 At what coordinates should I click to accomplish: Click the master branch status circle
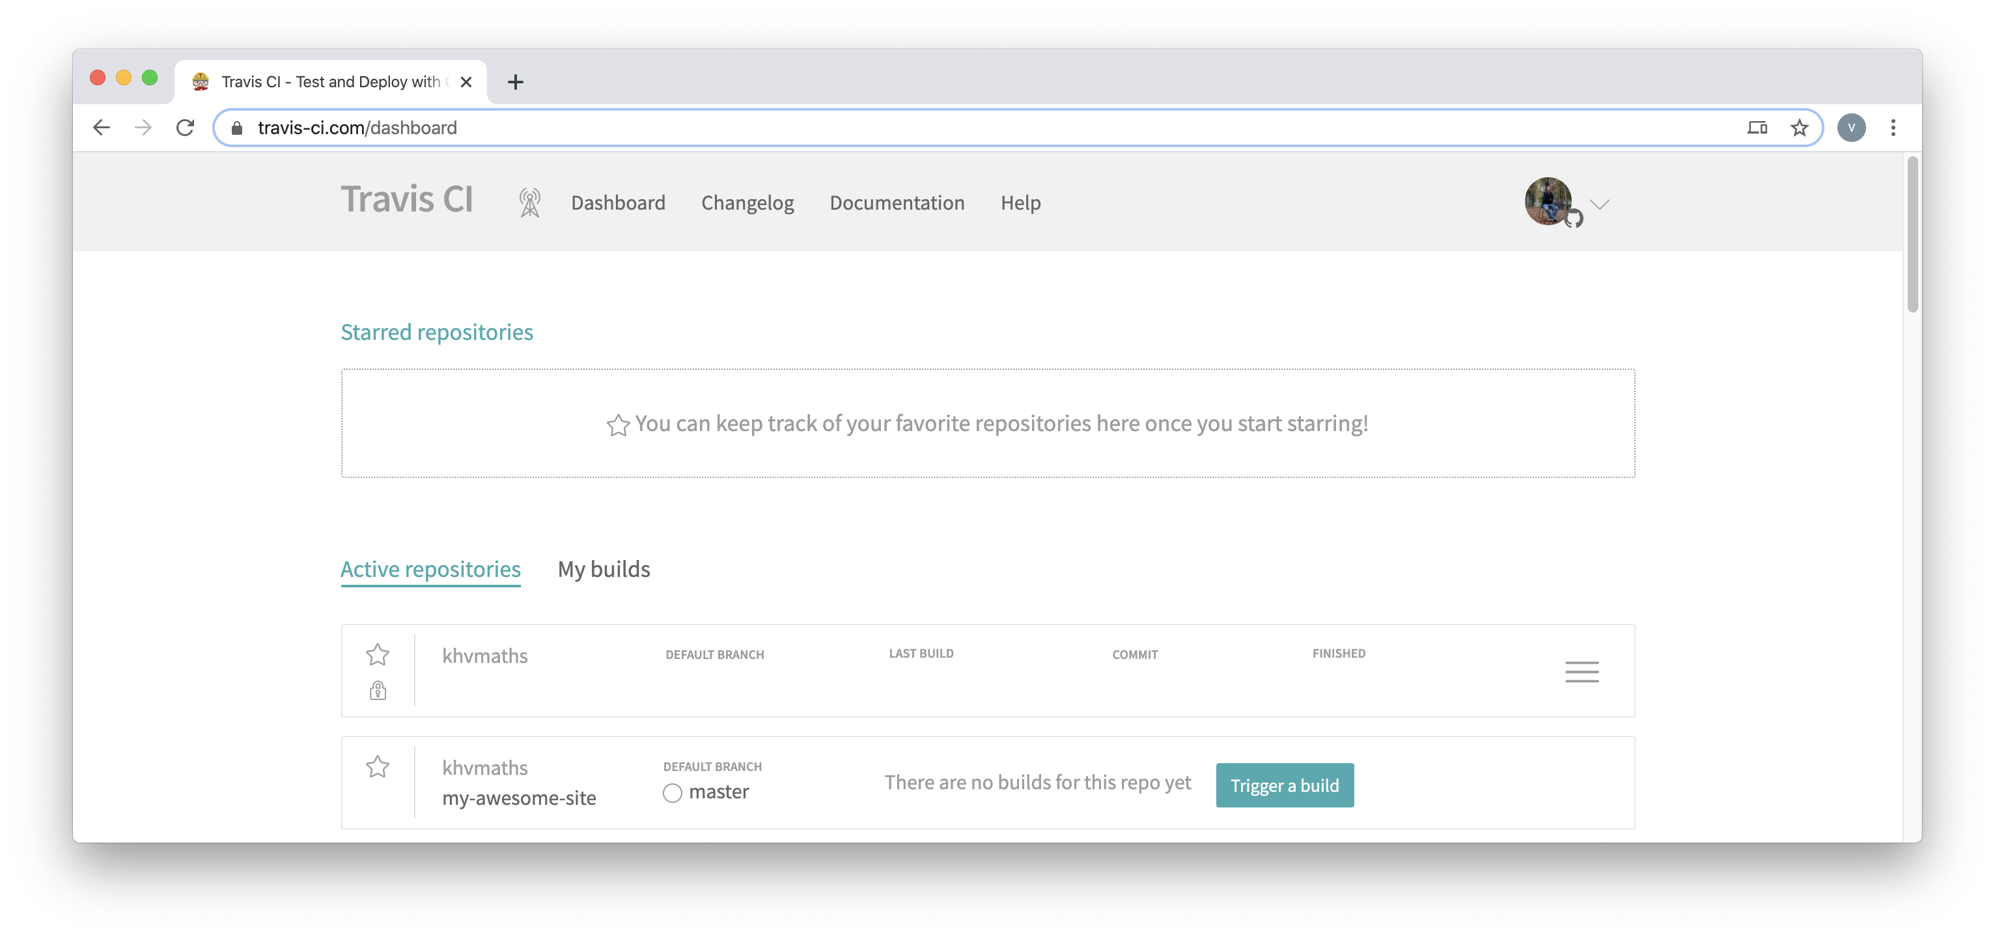pos(672,792)
